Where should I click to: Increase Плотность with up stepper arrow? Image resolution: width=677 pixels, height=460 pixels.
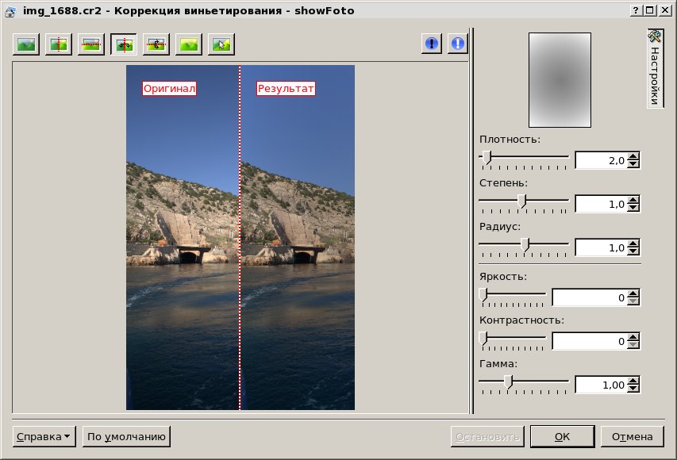coord(633,156)
